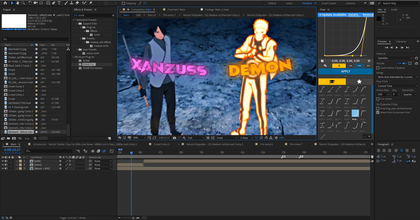This screenshot has height=220, width=420.
Task: Expand the [Intro] layer properties
Action: [x=17, y=165]
